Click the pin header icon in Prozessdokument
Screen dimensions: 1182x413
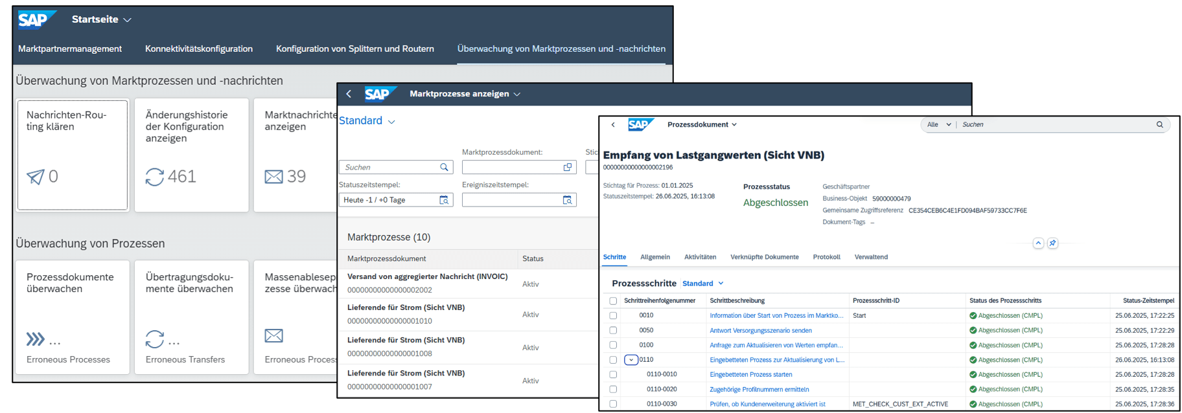1052,243
